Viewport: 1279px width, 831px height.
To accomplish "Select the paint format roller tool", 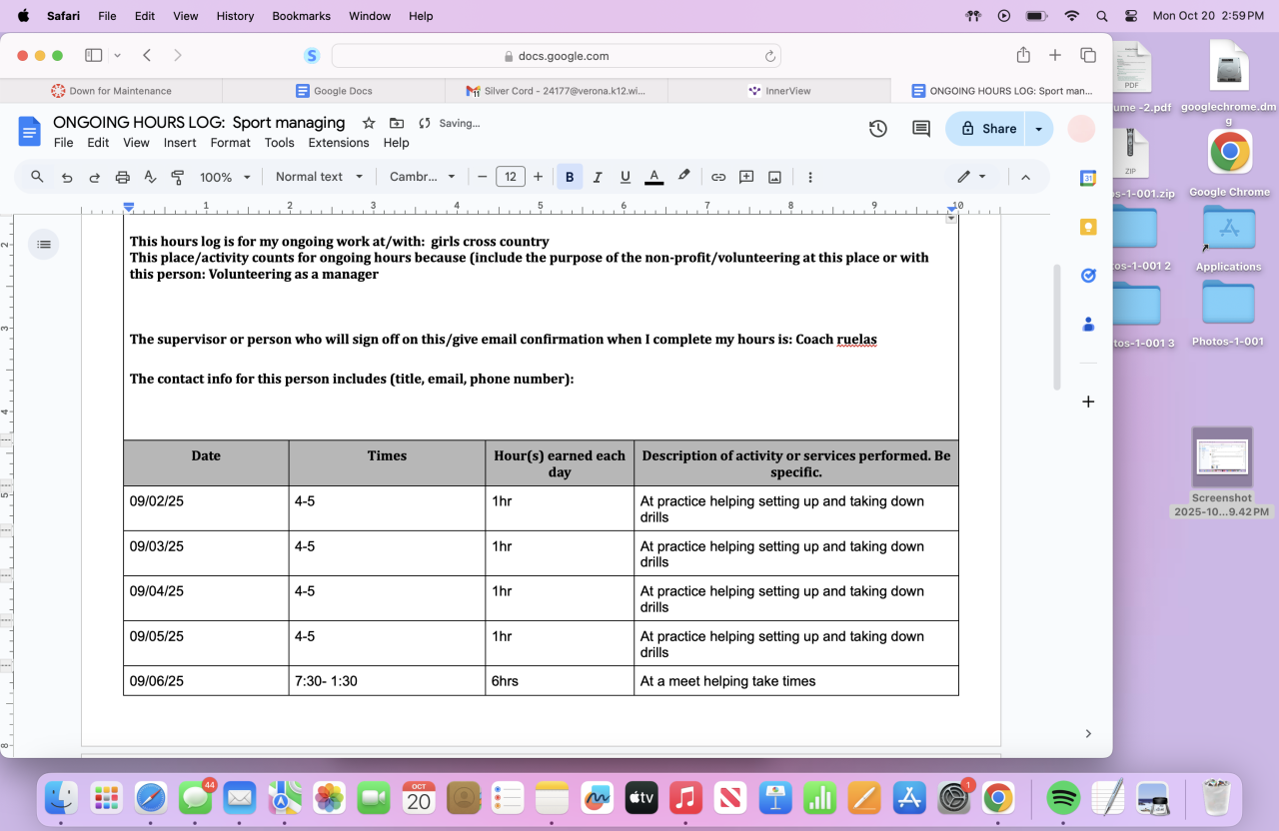I will (x=178, y=177).
